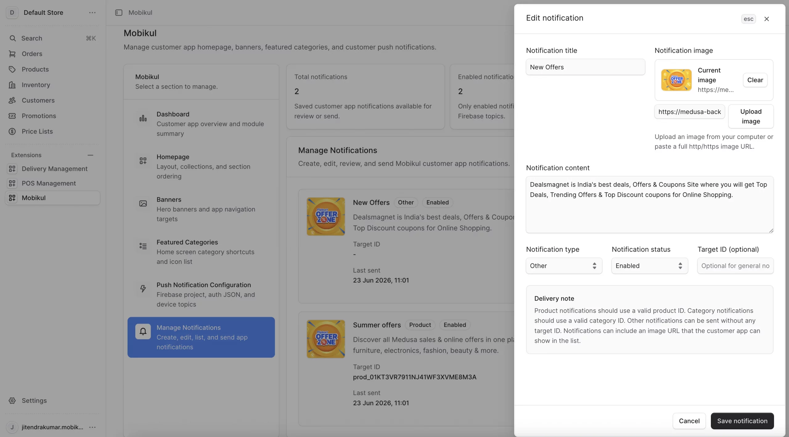
Task: Click the Featured Categories list icon
Action: 143,246
